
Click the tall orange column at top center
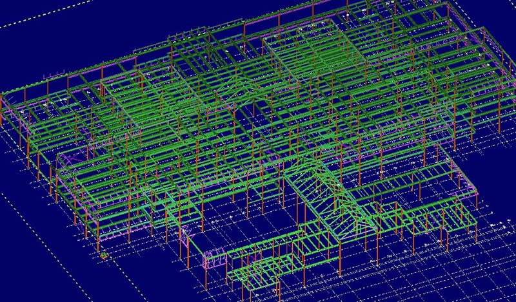[314, 12]
